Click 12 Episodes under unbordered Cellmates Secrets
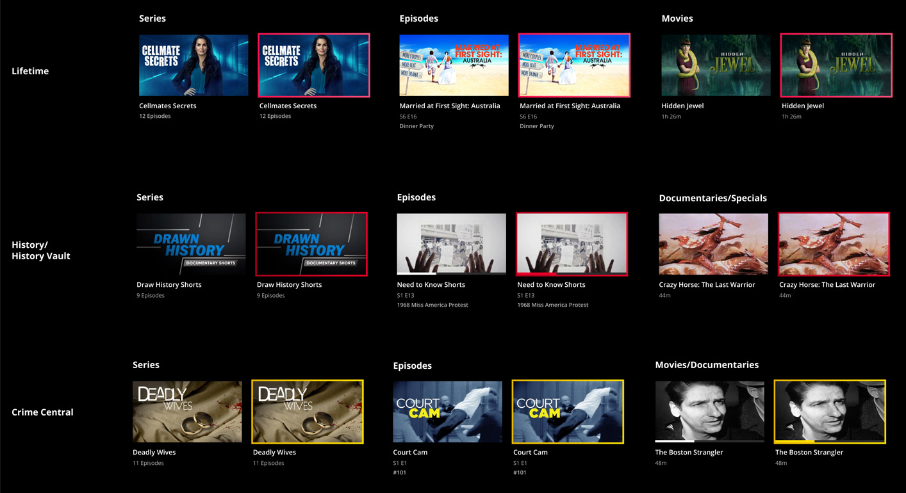The image size is (906, 493). [x=155, y=117]
